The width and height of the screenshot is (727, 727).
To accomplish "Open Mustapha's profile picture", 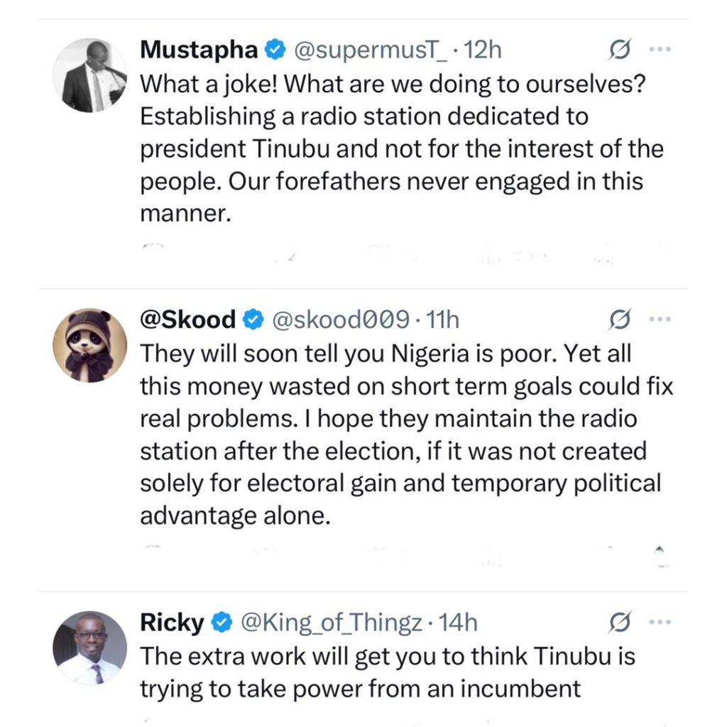I will coord(90,76).
